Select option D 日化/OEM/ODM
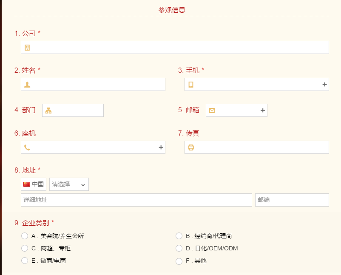This screenshot has width=341, height=275. pyautogui.click(x=179, y=248)
